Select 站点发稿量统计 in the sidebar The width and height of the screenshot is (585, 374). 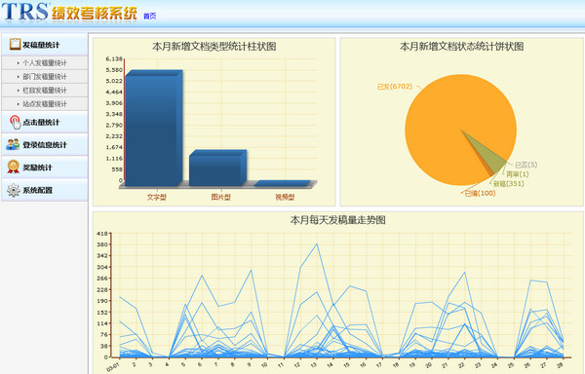tap(45, 104)
